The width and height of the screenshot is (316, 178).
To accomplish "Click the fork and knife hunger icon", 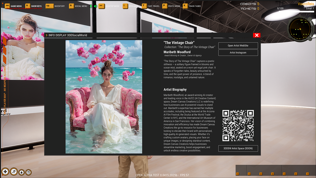I will (29, 172).
